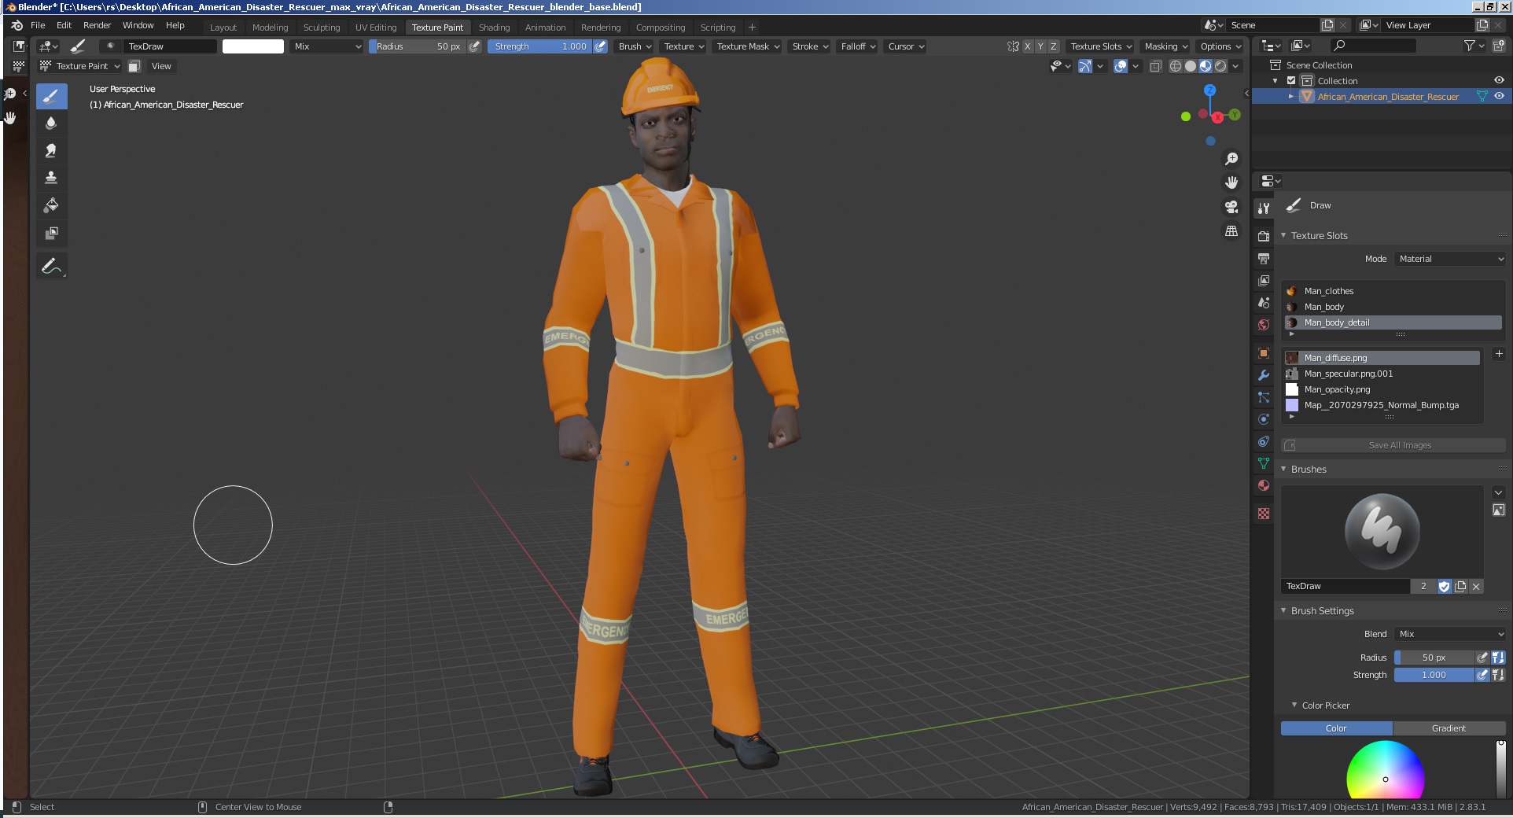Select the Gradient color mode button
Image resolution: width=1513 pixels, height=818 pixels.
[1449, 728]
